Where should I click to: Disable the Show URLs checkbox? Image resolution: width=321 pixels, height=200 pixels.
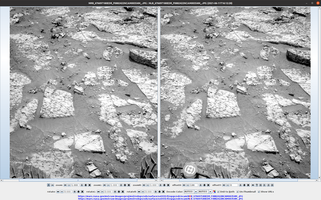[259, 191]
